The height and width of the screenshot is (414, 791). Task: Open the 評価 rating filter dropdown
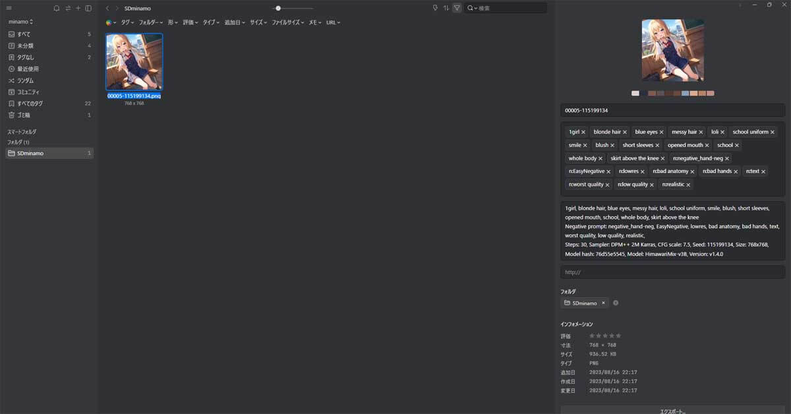pos(188,22)
